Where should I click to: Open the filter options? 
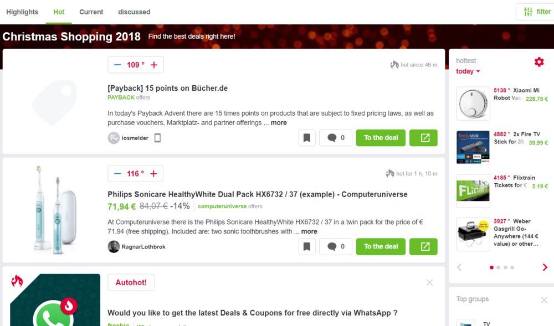[x=536, y=12]
